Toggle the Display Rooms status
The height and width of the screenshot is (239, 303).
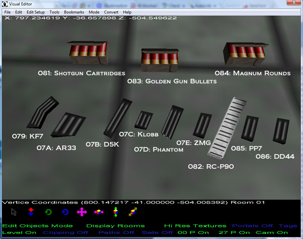tap(115, 226)
